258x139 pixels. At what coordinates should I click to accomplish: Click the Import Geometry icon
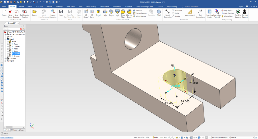53,12
